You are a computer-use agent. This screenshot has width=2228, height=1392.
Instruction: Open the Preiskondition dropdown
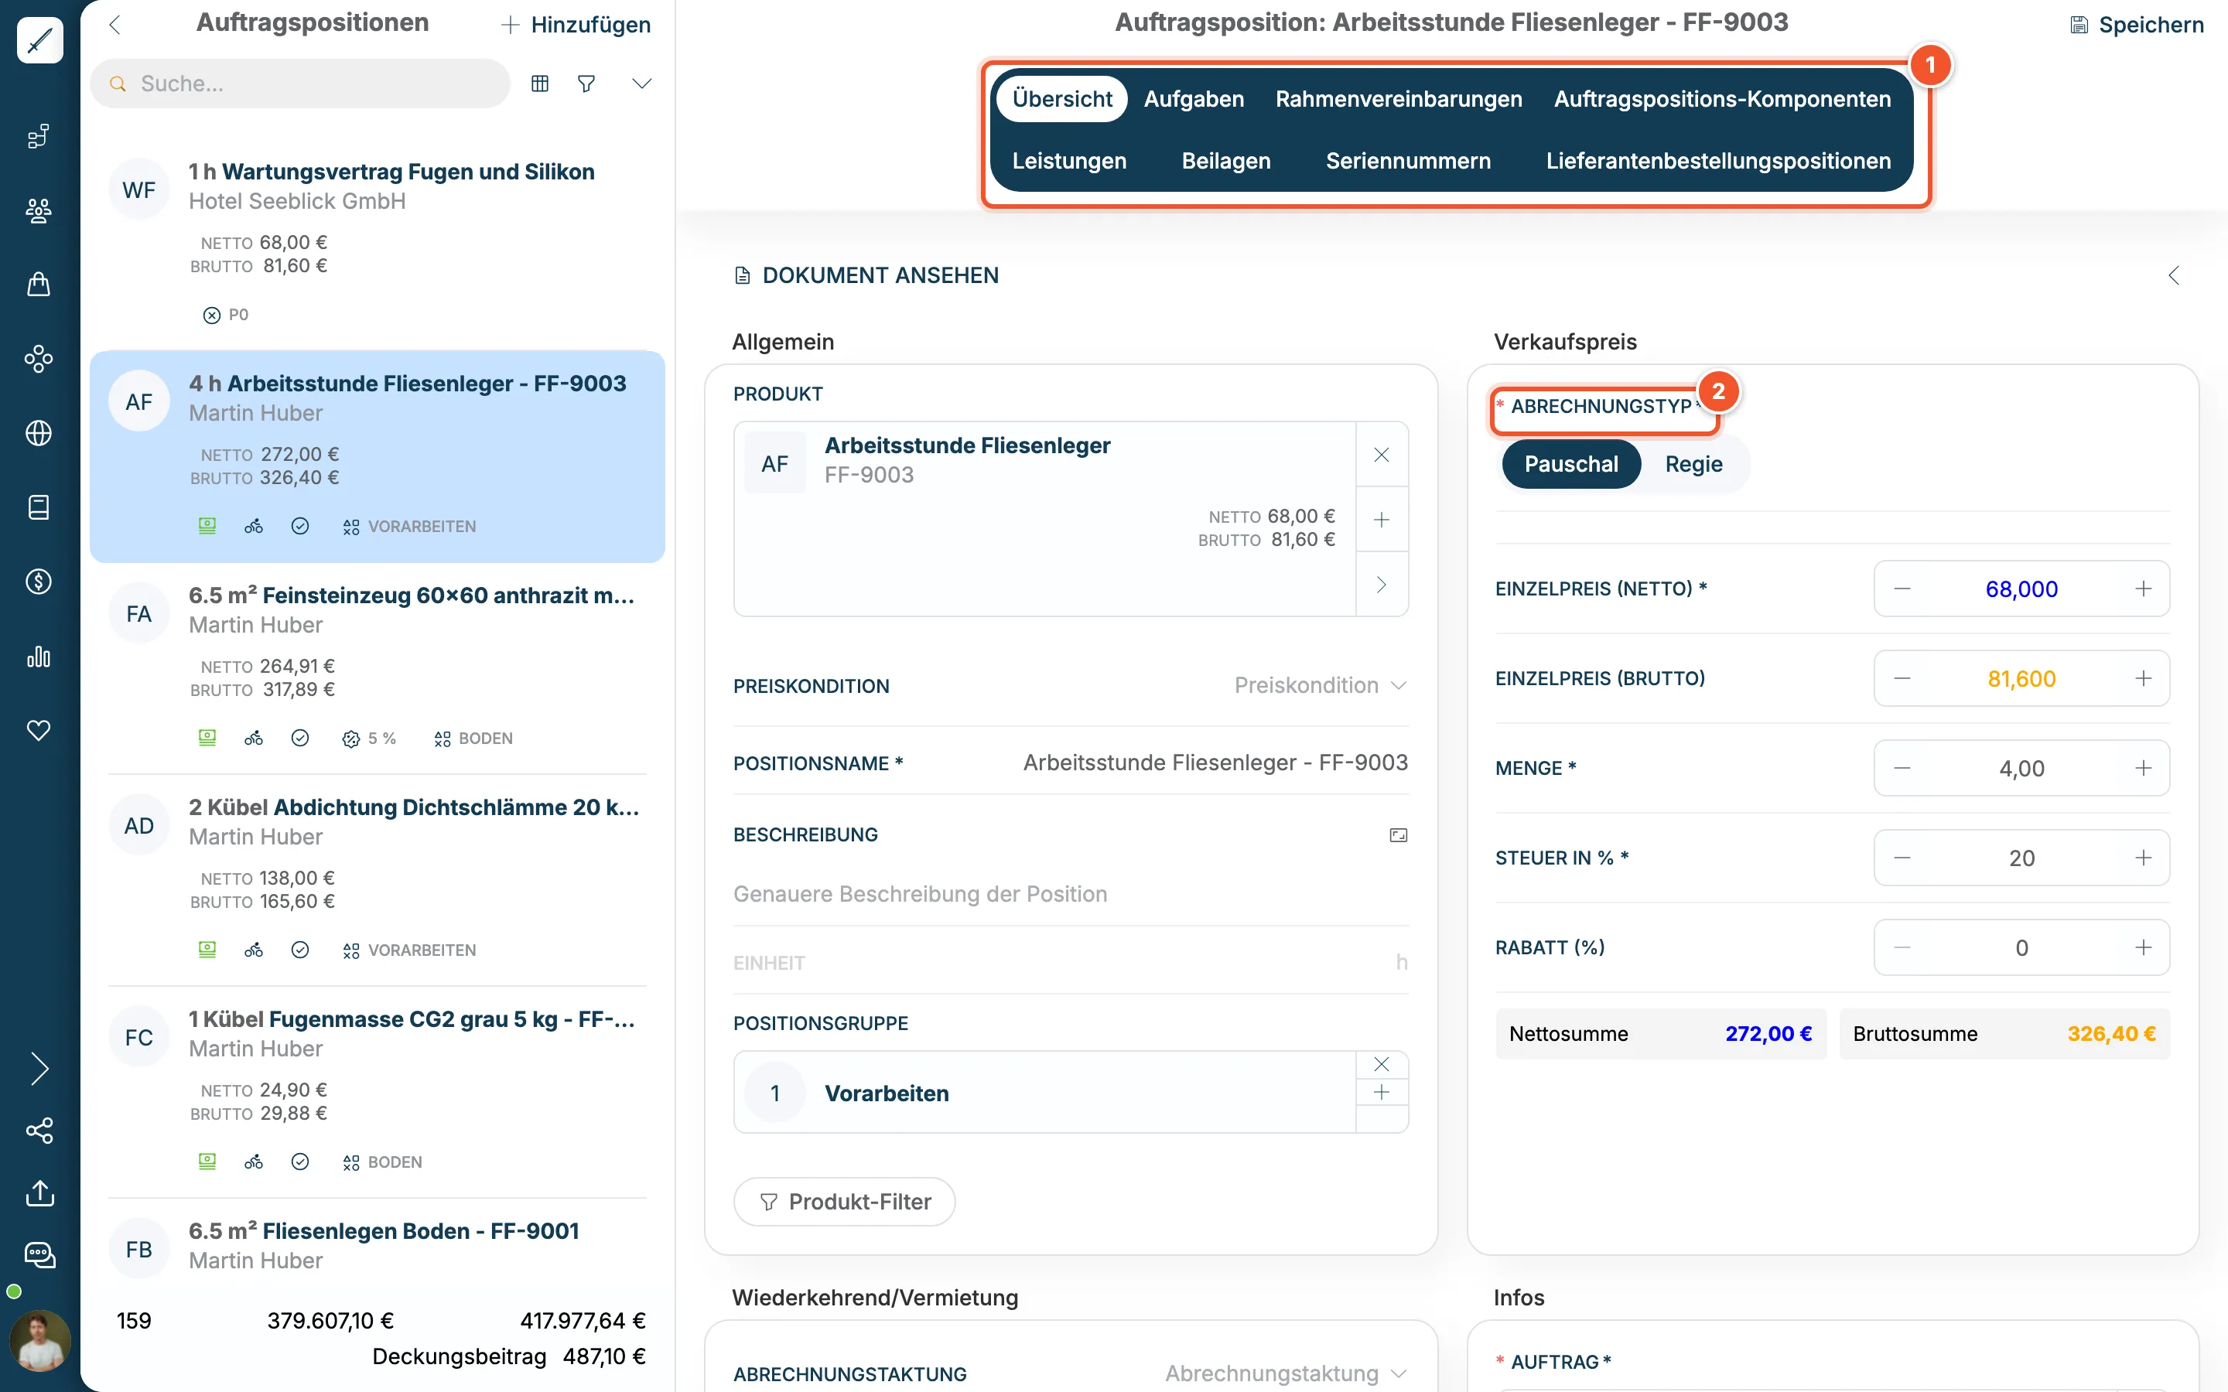[x=1321, y=685]
